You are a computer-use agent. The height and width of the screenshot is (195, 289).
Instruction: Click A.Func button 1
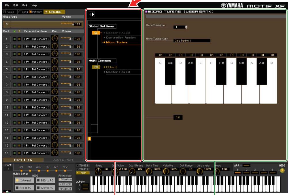point(85,185)
